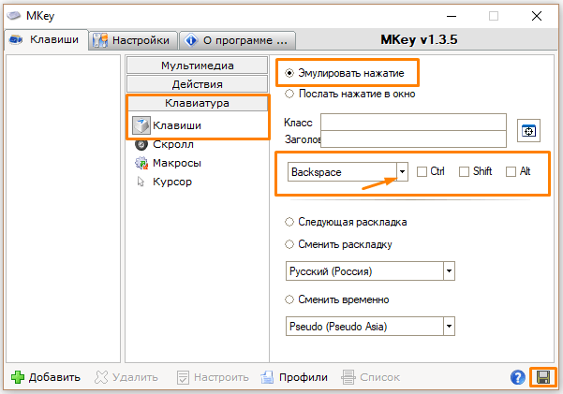The width and height of the screenshot is (563, 394).
Task: Collapse the Клавиатура section header
Action: pyautogui.click(x=197, y=103)
